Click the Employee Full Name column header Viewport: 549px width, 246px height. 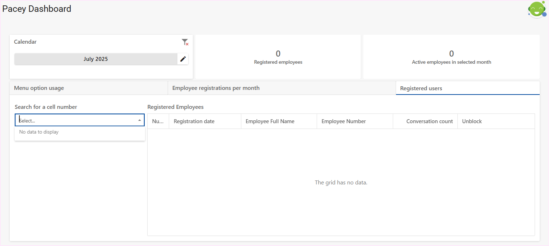270,121
